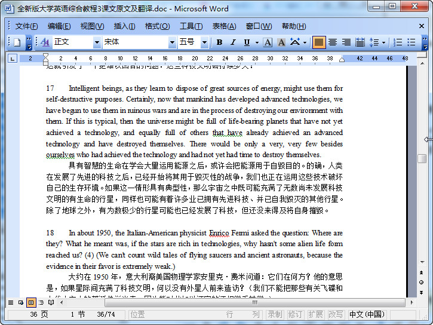This screenshot has width=433, height=325.
Task: Open the font size dropdown showing 五号
Action: 204,42
